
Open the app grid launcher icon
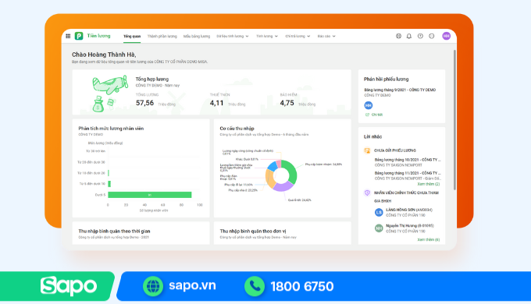(68, 36)
